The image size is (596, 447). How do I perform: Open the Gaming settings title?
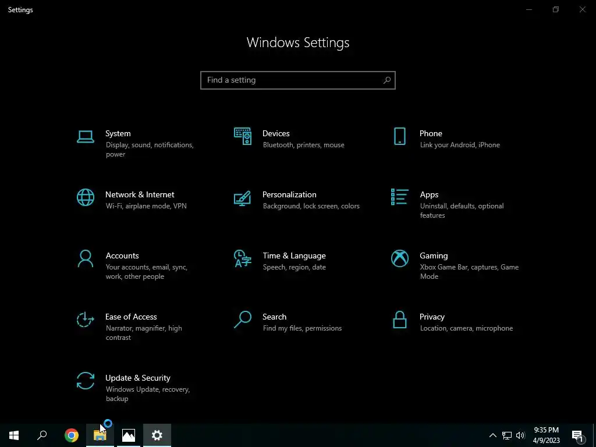[434, 256]
